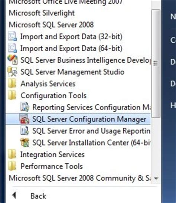Image resolution: width=176 pixels, height=203 pixels.
Task: Open SQL Server Error and Usage Reporting
Action: (x=91, y=131)
